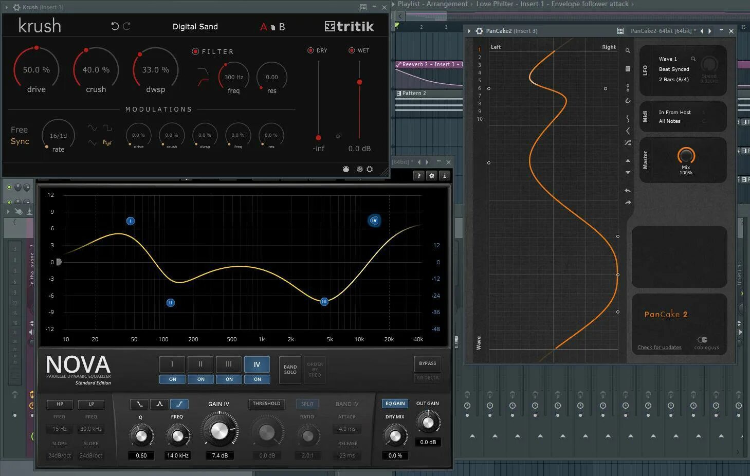Select wave slot 2 in PanCake2
Image resolution: width=750 pixels, height=476 pixels.
pos(480,57)
